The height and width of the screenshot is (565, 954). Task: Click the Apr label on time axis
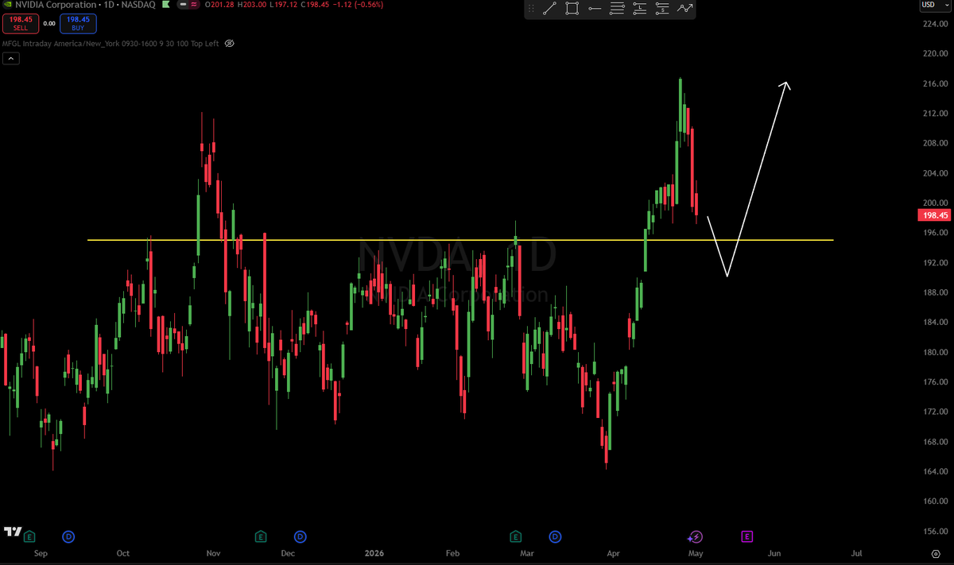[613, 552]
